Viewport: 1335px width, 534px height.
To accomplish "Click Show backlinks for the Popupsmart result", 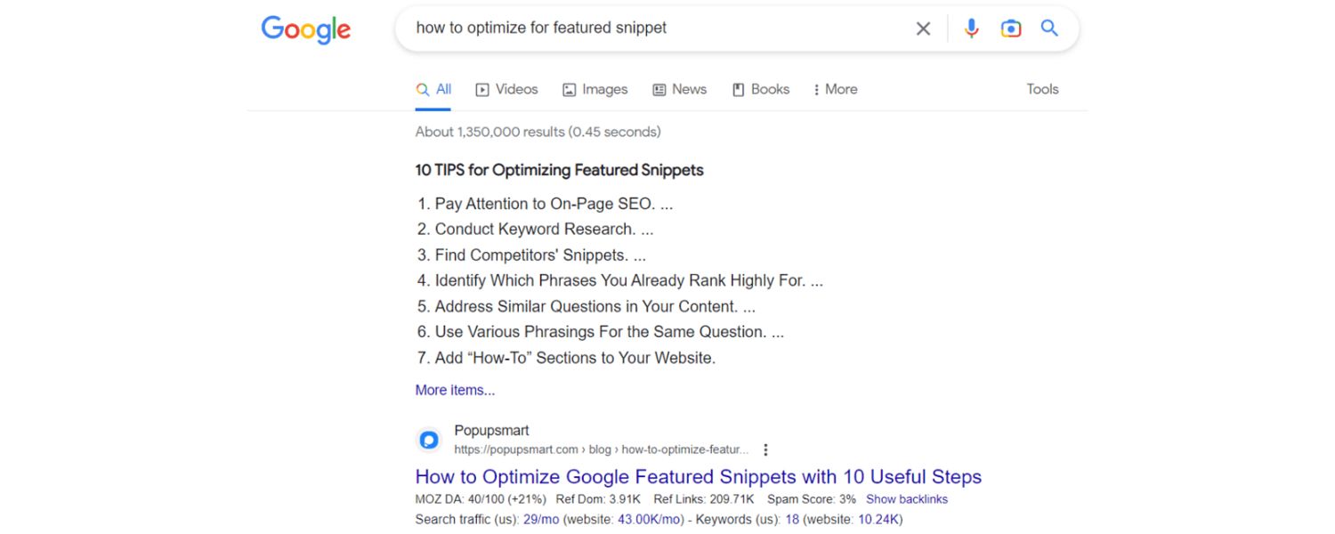I will 906,499.
